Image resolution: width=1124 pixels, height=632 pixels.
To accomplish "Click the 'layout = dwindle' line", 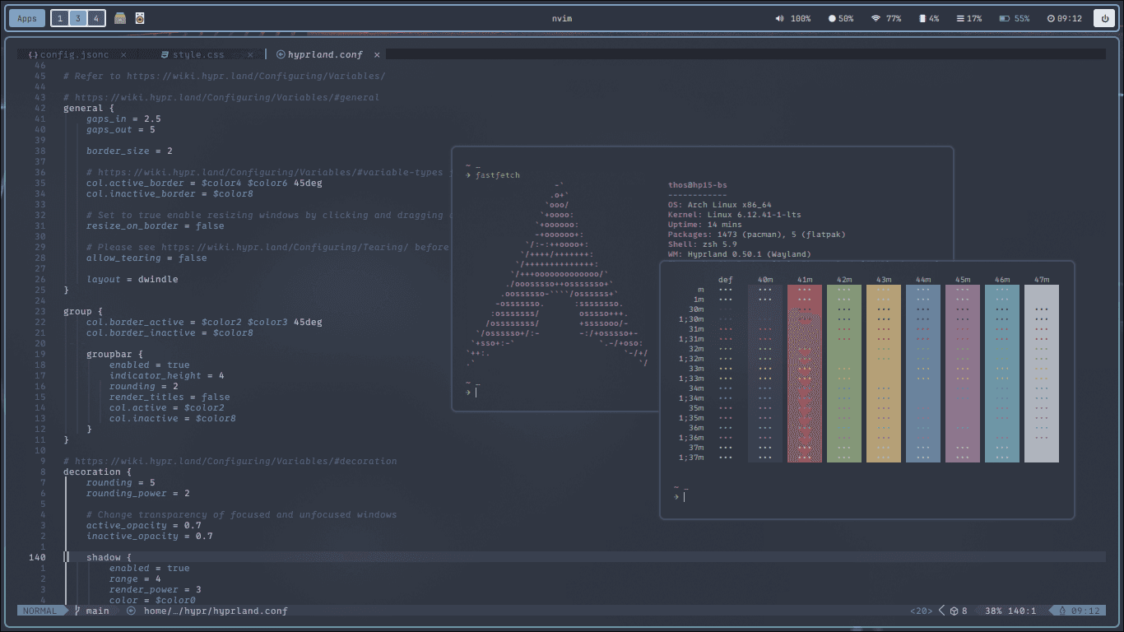I will point(132,279).
